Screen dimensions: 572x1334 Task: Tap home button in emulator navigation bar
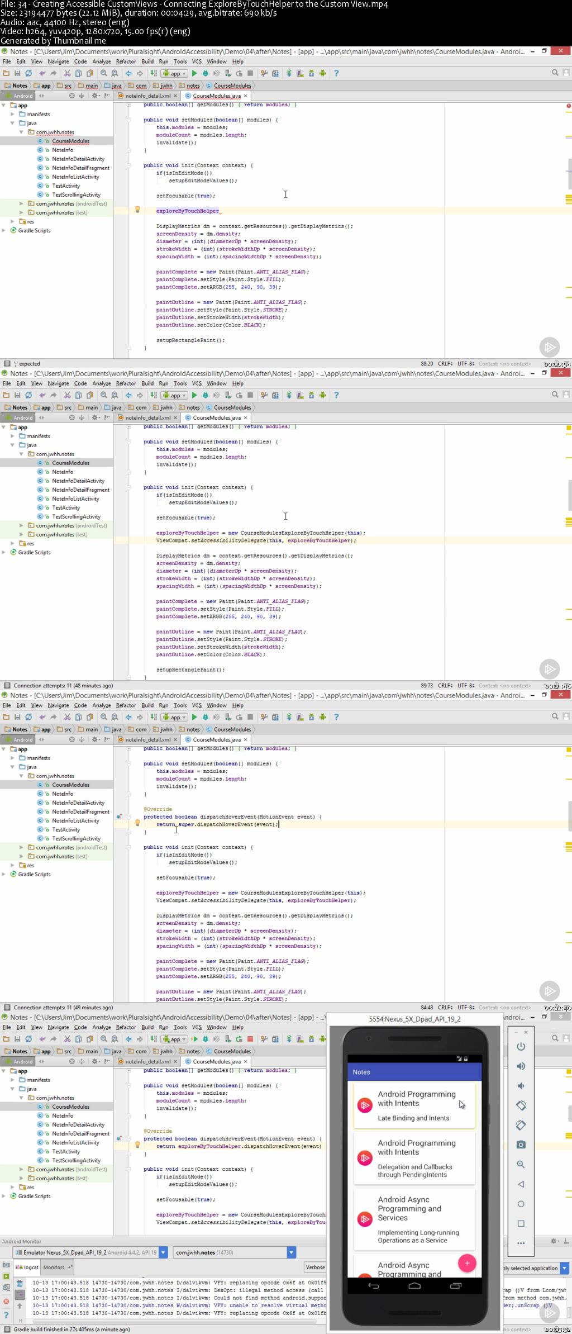tap(414, 1285)
